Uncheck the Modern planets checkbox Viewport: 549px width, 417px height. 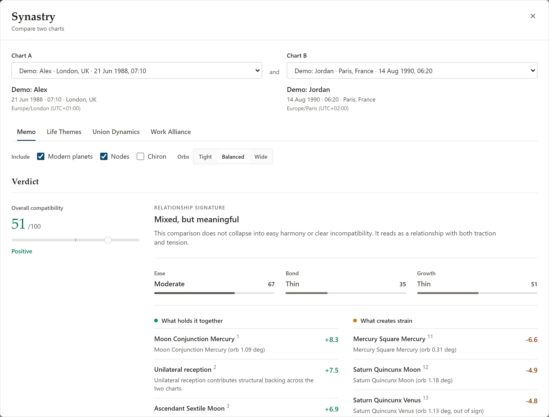coord(41,156)
